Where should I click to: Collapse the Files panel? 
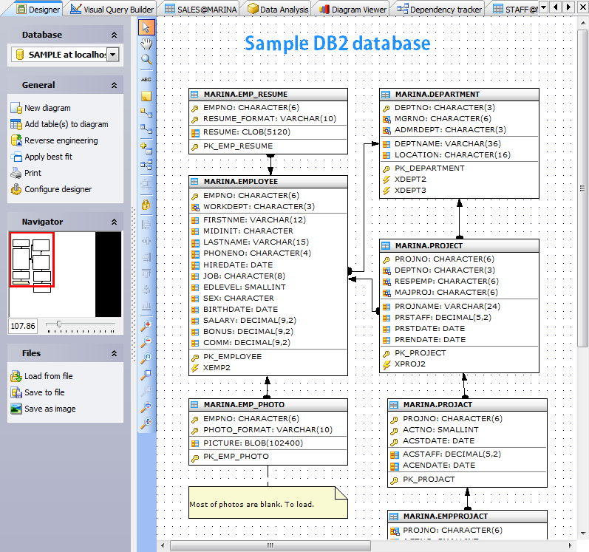coord(115,353)
